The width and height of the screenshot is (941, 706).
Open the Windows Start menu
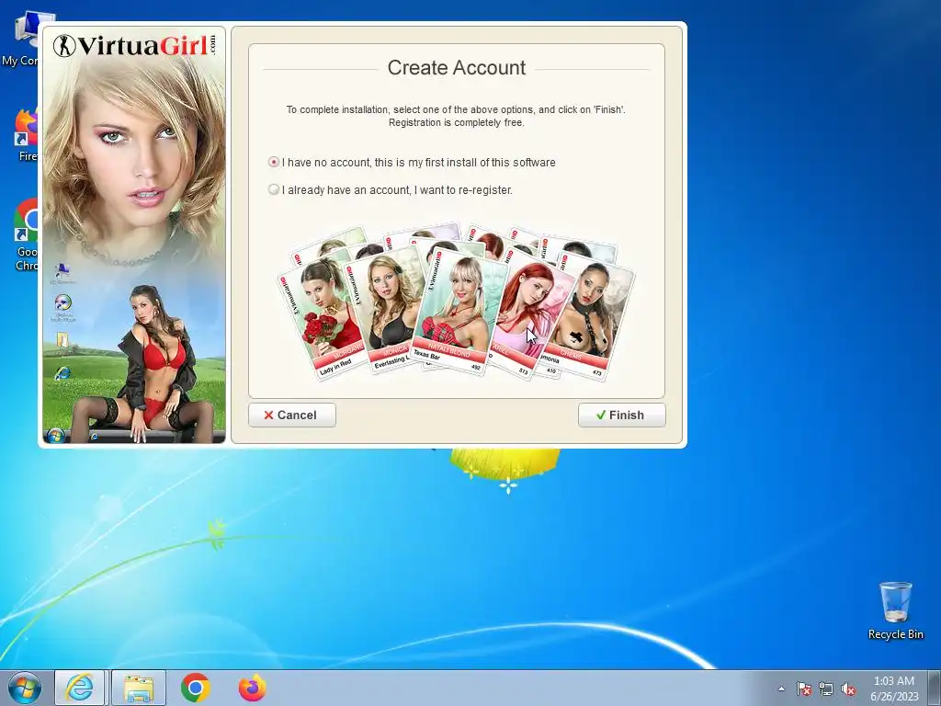point(25,688)
